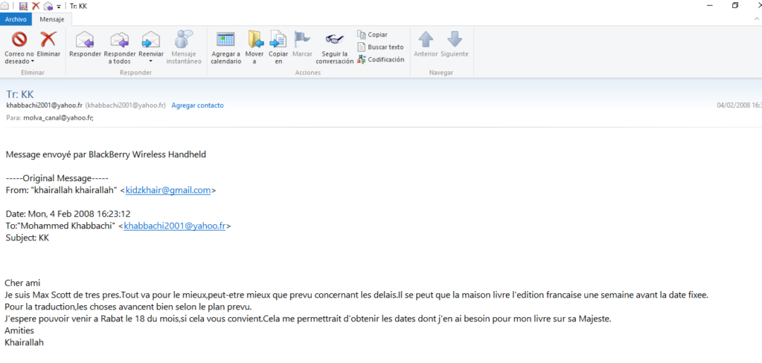Click Seguir la conversación glasses icon
This screenshot has height=363, width=762.
pyautogui.click(x=334, y=40)
